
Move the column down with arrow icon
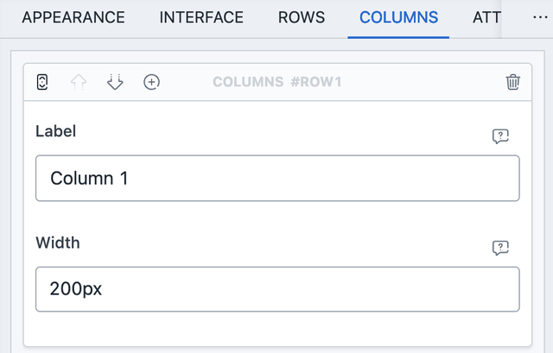click(115, 82)
